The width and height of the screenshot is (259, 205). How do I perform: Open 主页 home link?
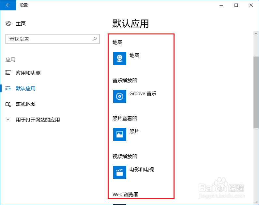(x=21, y=24)
